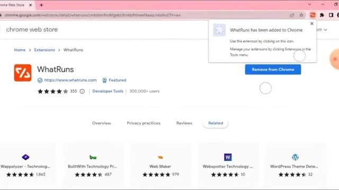Click the WhatRuns extension icon in toolbar

point(313,15)
